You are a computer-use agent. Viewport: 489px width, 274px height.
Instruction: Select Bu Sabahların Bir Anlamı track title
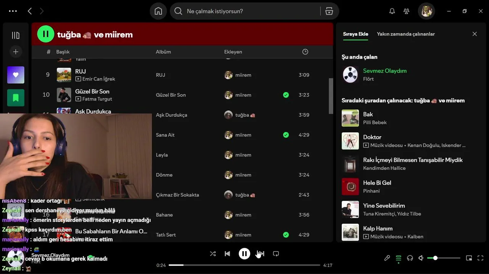pyautogui.click(x=111, y=231)
